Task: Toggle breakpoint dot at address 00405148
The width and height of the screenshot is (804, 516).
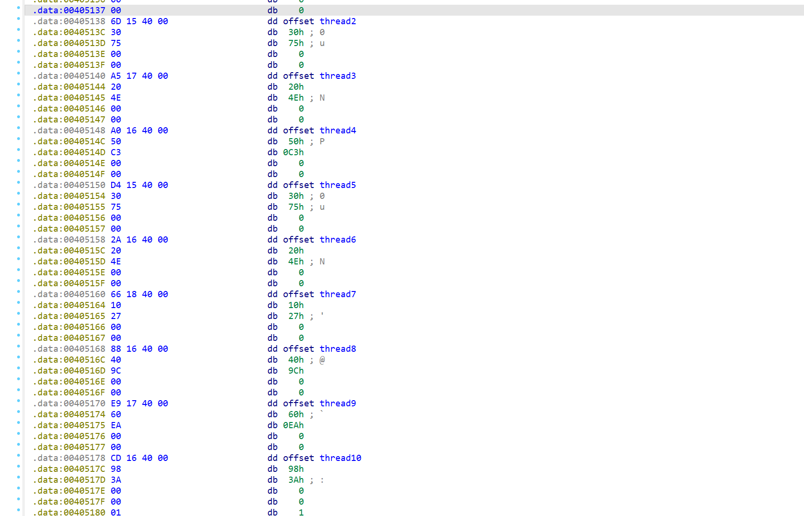Action: [19, 128]
